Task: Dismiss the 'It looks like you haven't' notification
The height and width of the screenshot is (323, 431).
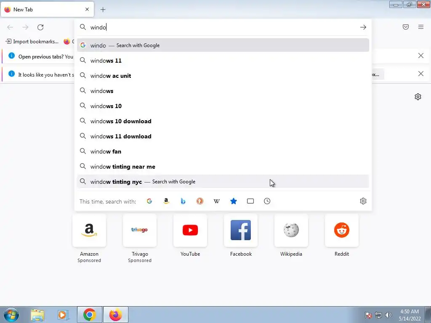Action: point(421,74)
